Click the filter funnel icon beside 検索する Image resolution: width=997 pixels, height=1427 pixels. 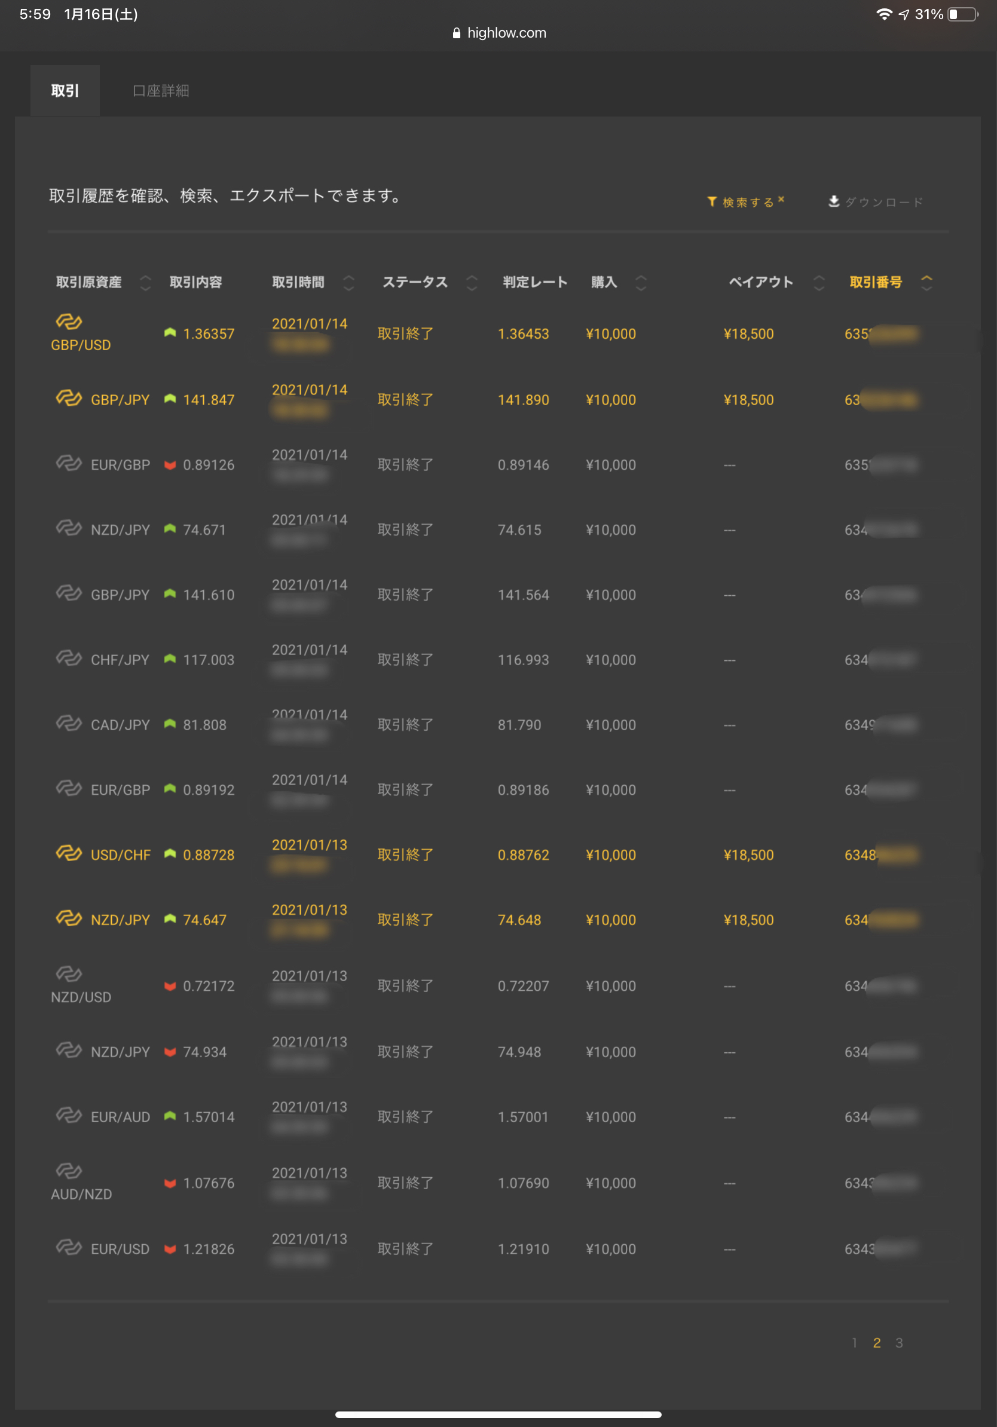tap(712, 201)
